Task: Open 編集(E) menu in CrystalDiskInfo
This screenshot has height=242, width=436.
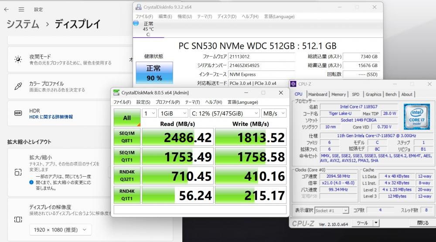Action: (x=165, y=17)
